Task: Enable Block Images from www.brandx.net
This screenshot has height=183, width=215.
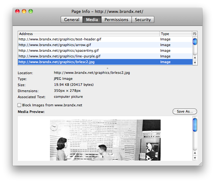Action: pos(20,105)
